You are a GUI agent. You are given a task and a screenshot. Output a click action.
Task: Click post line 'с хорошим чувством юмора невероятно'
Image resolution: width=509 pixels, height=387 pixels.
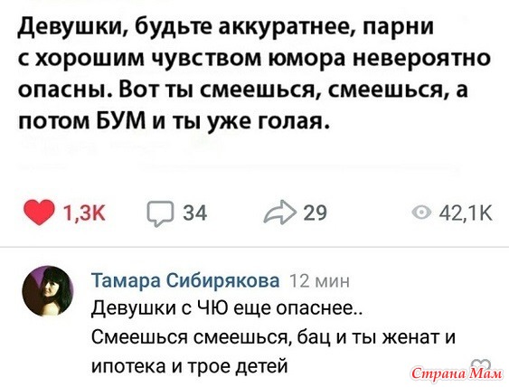tap(255, 59)
